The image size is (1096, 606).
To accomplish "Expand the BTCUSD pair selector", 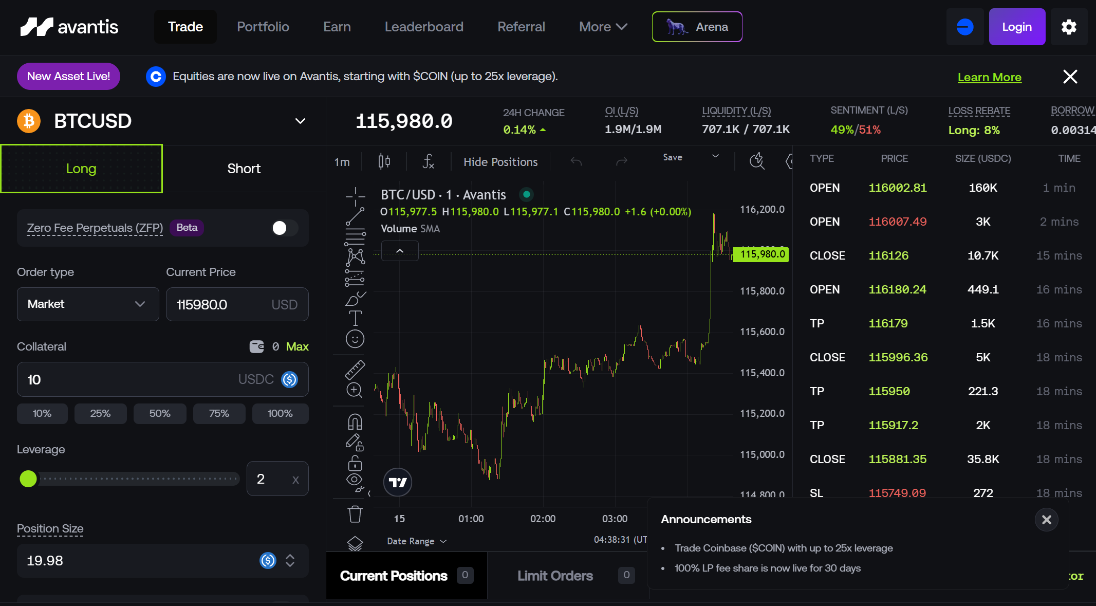I will (x=300, y=121).
